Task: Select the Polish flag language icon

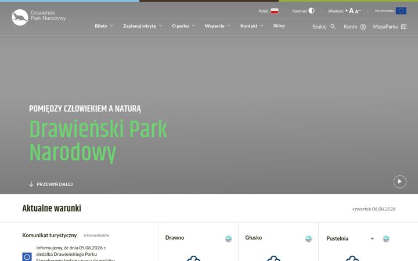Action: [275, 11]
